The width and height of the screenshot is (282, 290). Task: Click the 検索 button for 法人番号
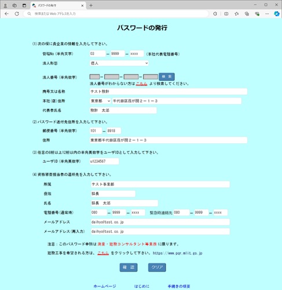pos(167,77)
